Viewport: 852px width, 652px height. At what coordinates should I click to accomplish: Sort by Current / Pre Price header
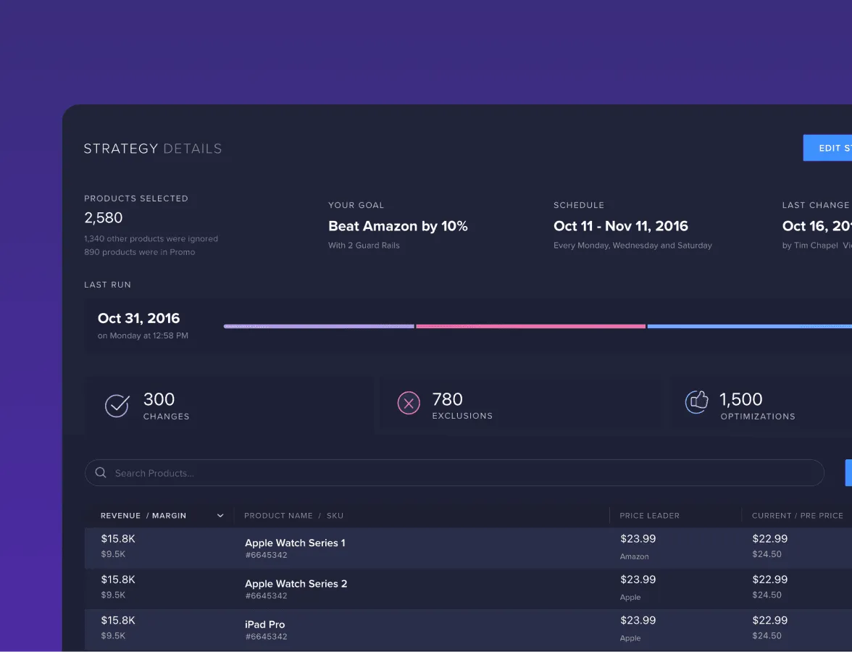pyautogui.click(x=797, y=516)
